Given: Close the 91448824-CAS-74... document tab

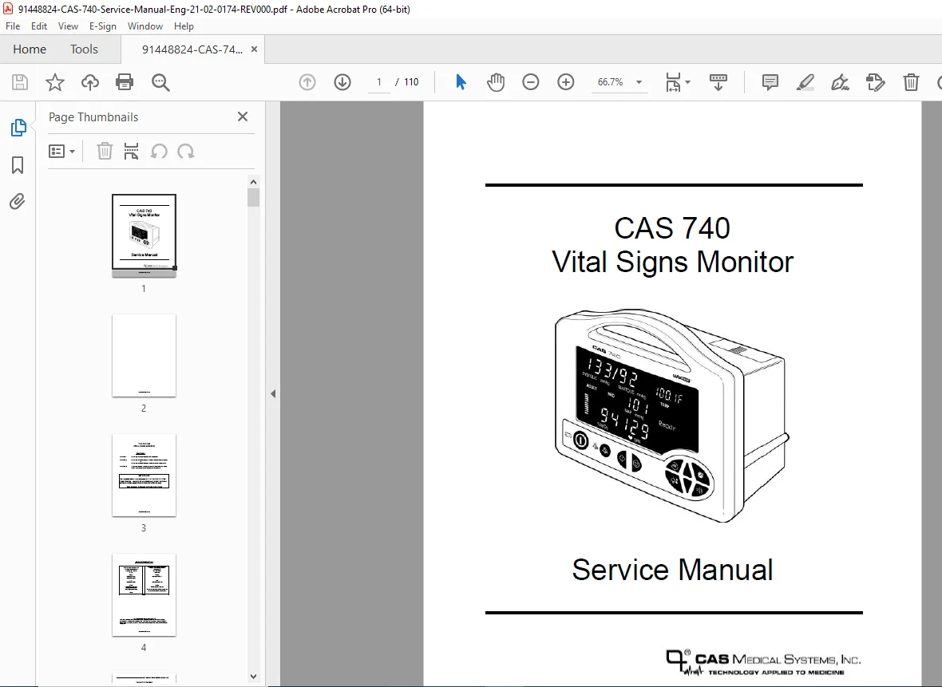Looking at the screenshot, I should tap(254, 49).
